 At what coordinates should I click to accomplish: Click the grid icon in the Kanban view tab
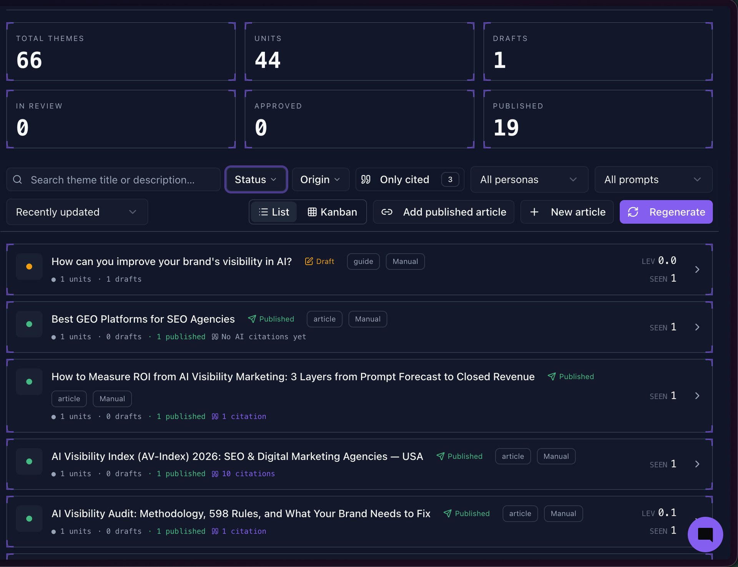(x=312, y=212)
